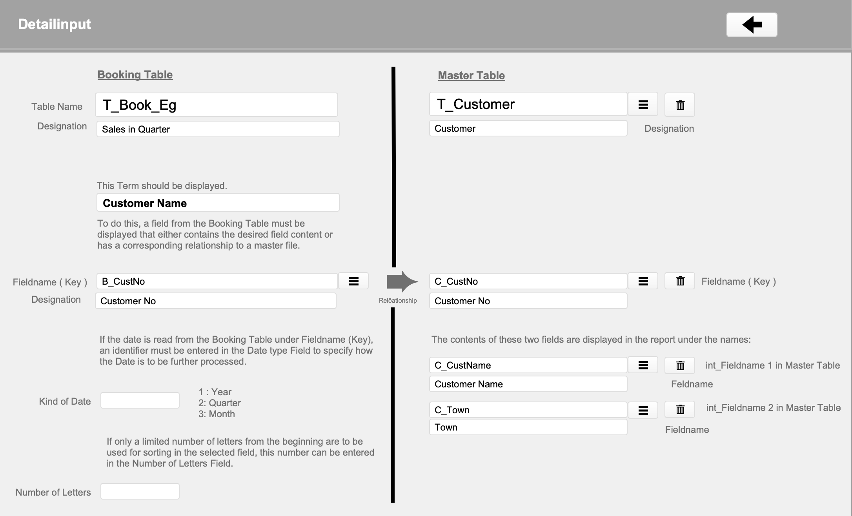This screenshot has height=516, width=852.
Task: Open list picker next to T_Customer
Action: (x=643, y=105)
